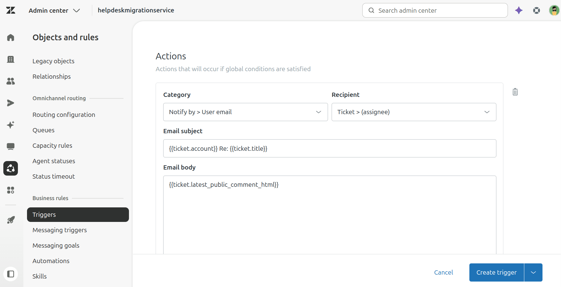
Task: Open Messaging goals
Action: (56, 246)
